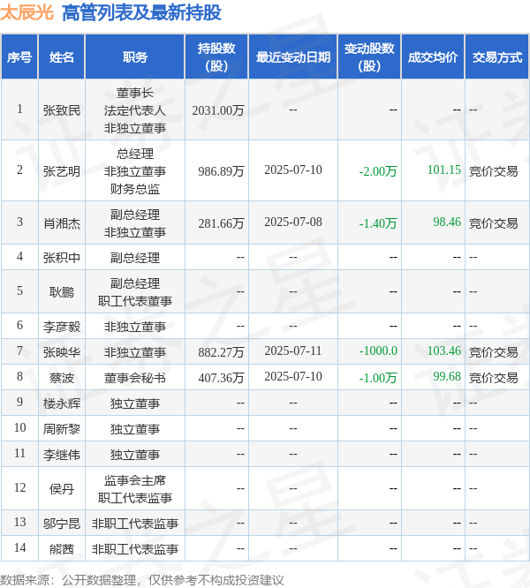
Task: Click the 持股数(股) column header
Action: point(216,57)
